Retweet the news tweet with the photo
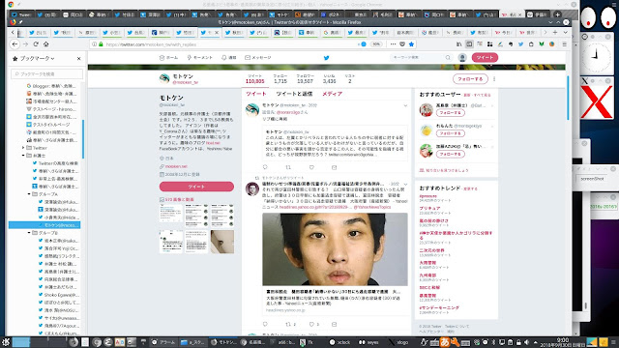Viewport: 619px width, 348px height. click(288, 324)
